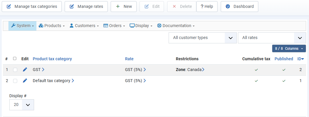Change the Display # value selector

(22, 105)
